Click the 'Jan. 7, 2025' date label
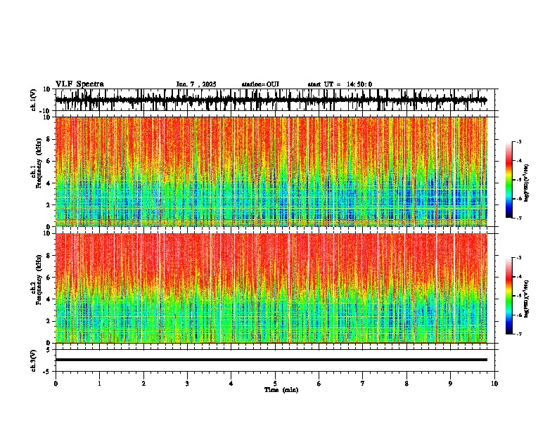The image size is (557, 430). [x=196, y=84]
